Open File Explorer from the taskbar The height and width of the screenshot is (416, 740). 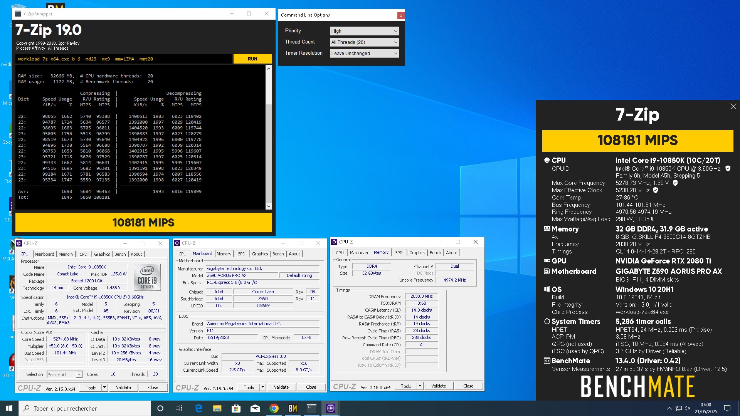coord(217,408)
